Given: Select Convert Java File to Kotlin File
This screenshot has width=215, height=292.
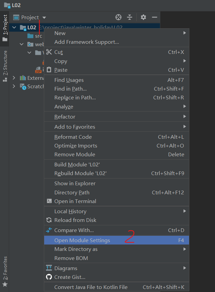Looking at the screenshot, I should point(117,287).
